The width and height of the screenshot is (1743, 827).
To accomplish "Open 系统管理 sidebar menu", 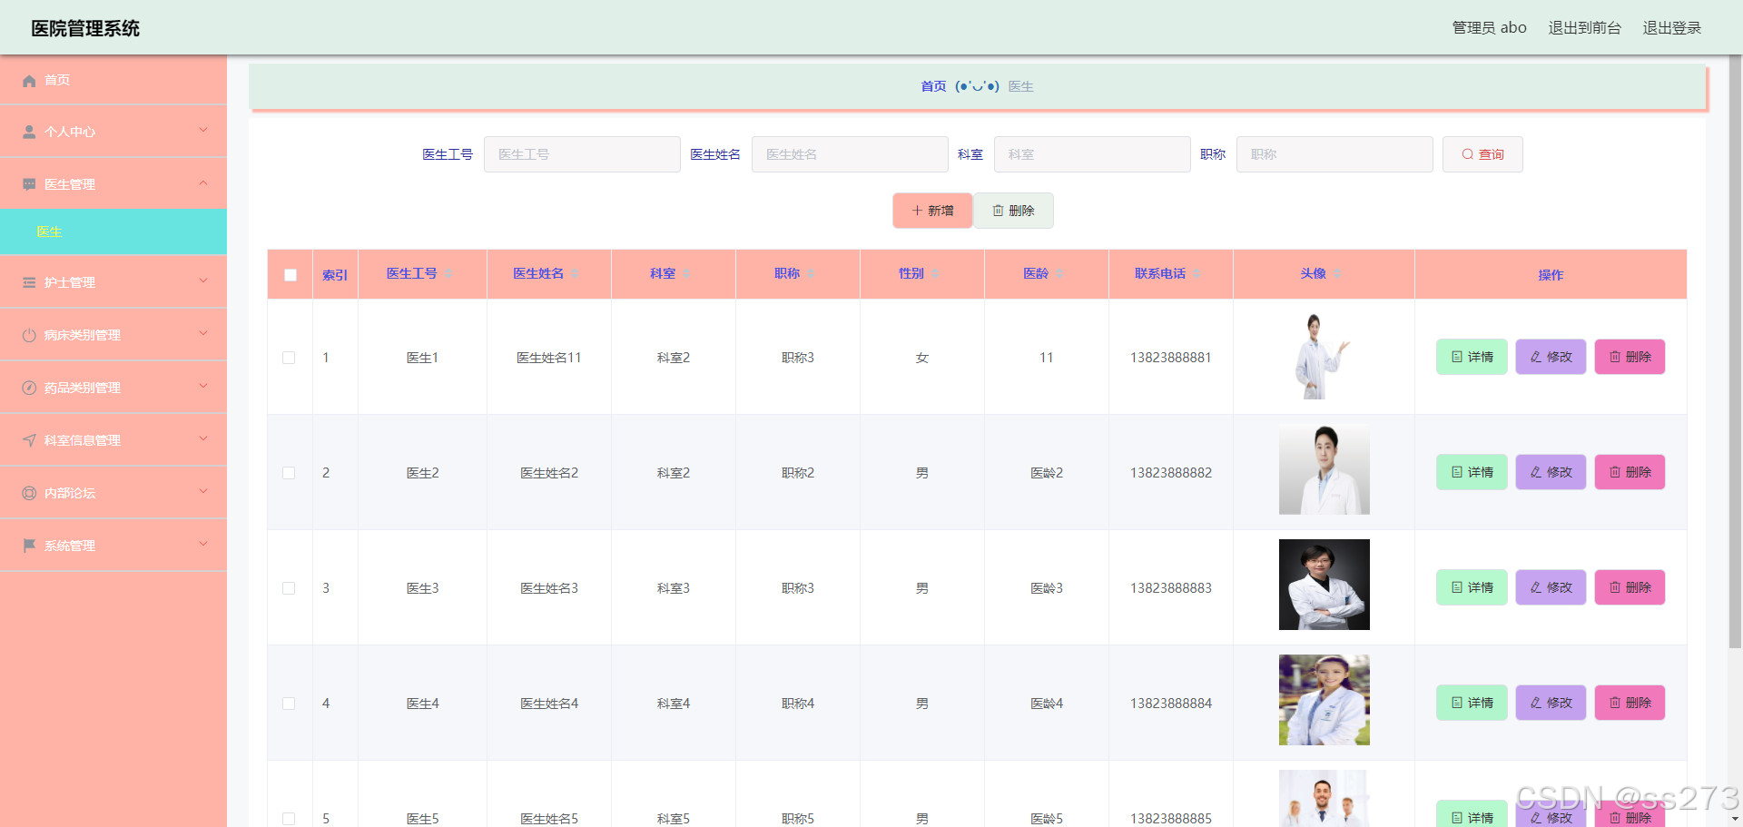I will coord(113,546).
